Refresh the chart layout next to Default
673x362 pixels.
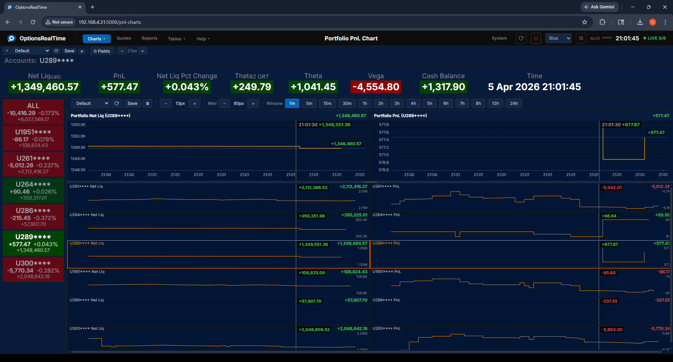pyautogui.click(x=117, y=103)
